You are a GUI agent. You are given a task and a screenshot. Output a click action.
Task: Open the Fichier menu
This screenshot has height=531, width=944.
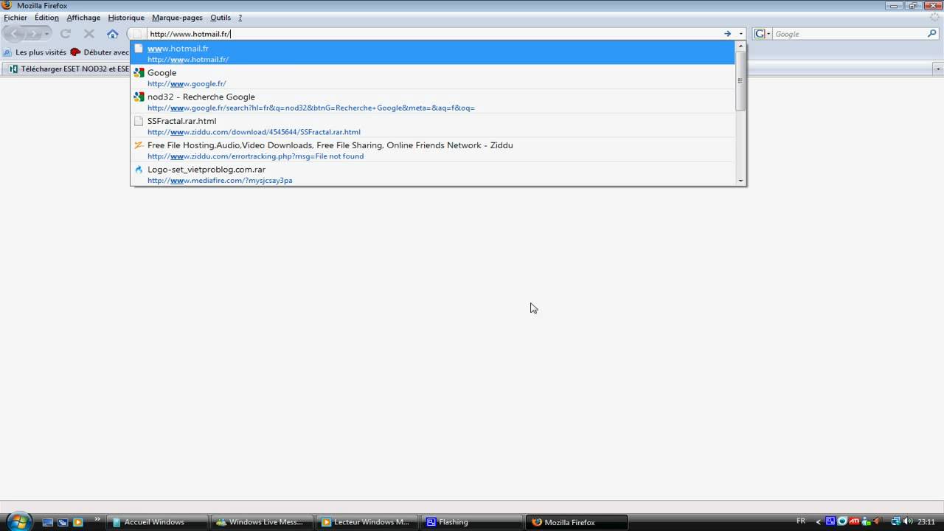(15, 18)
